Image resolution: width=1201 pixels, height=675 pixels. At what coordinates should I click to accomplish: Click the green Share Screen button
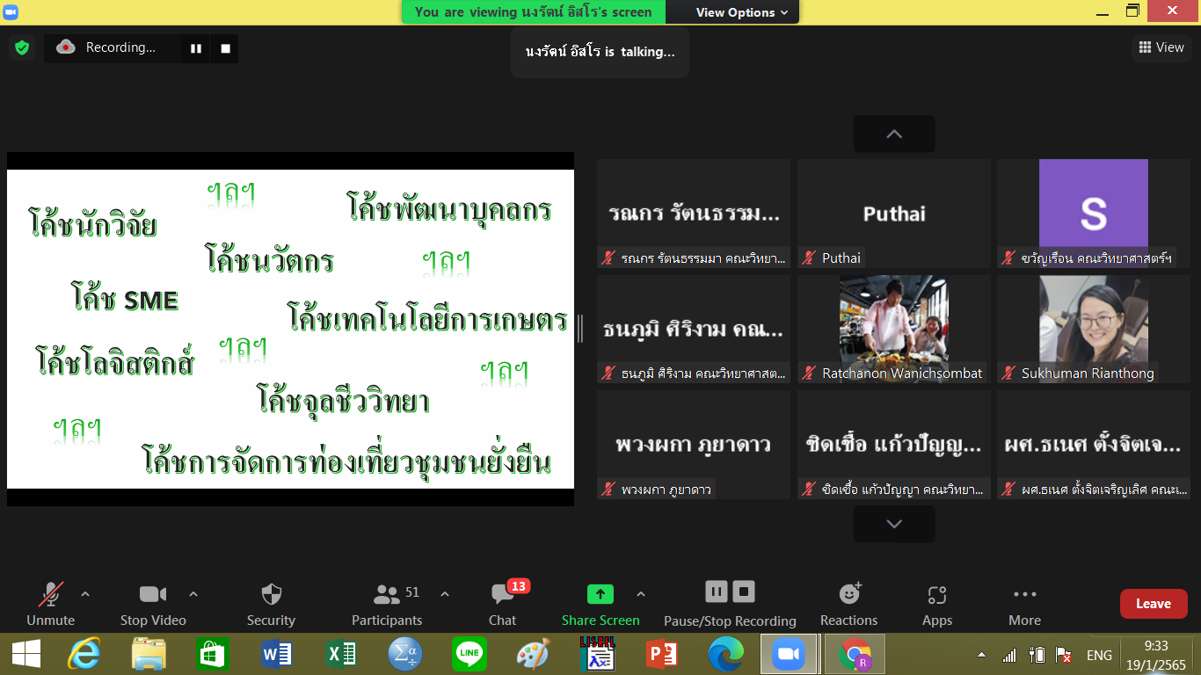(x=600, y=605)
